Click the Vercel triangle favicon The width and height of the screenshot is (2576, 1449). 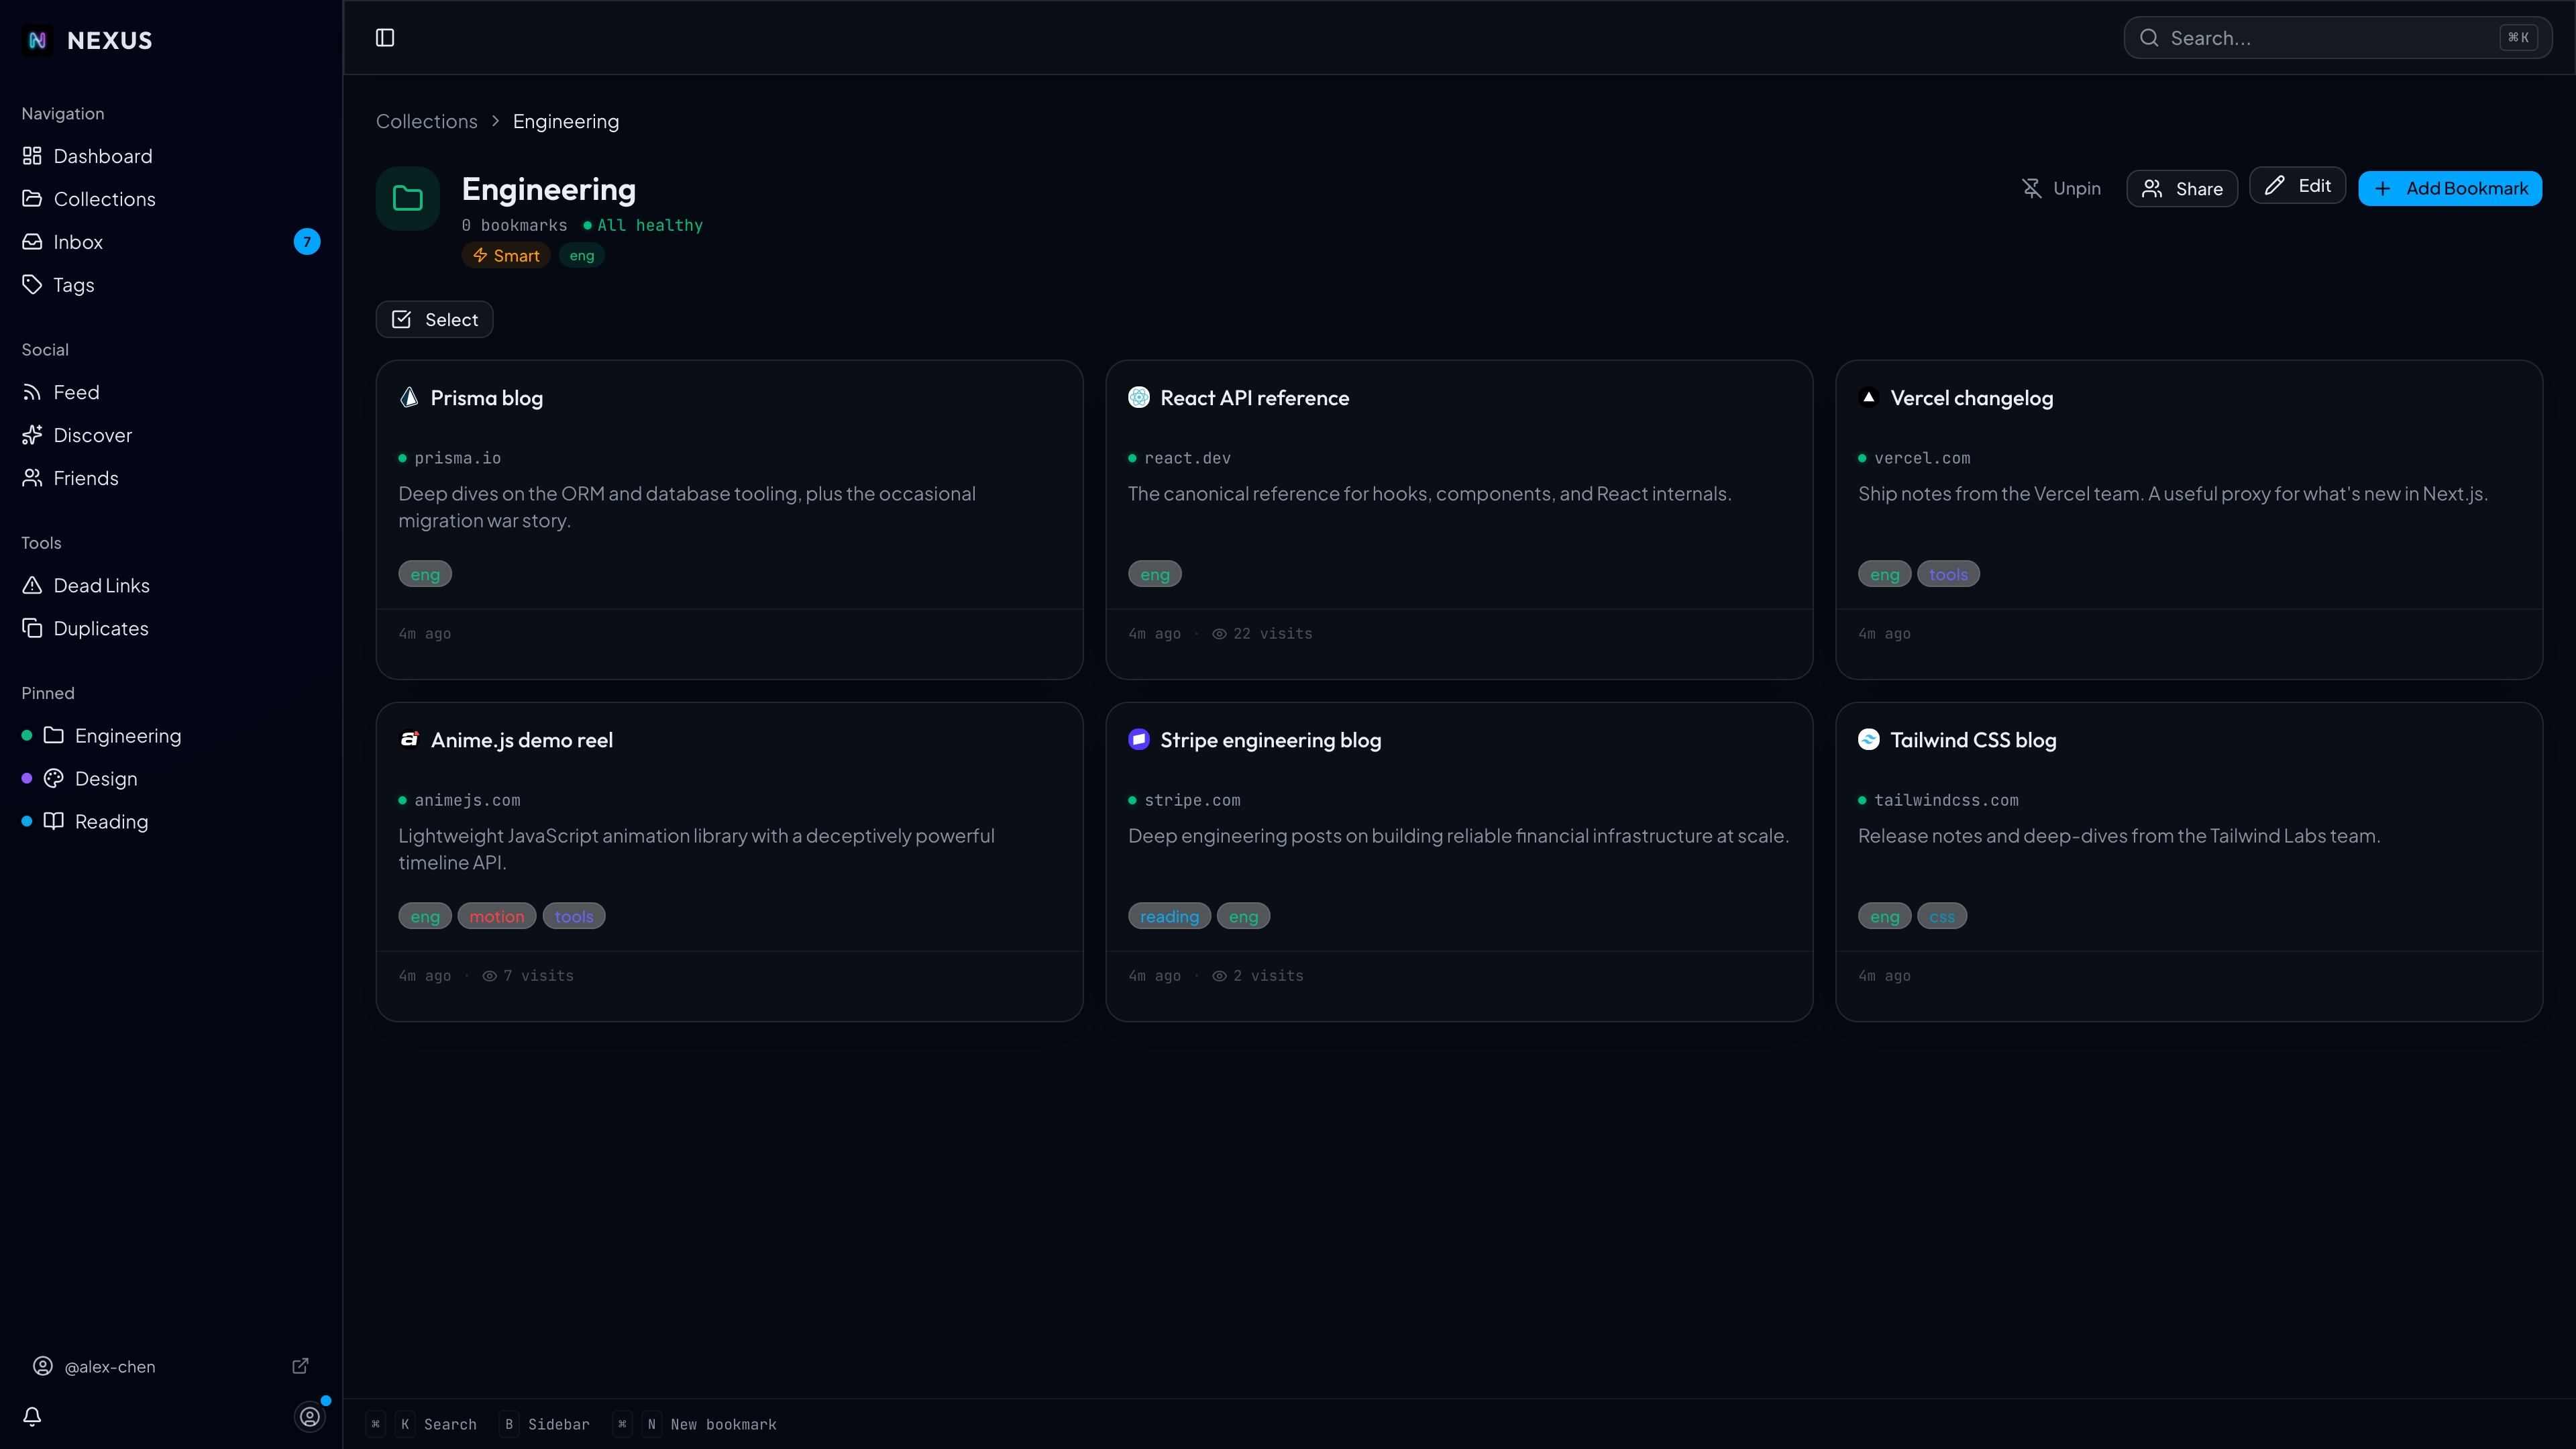pyautogui.click(x=1869, y=397)
